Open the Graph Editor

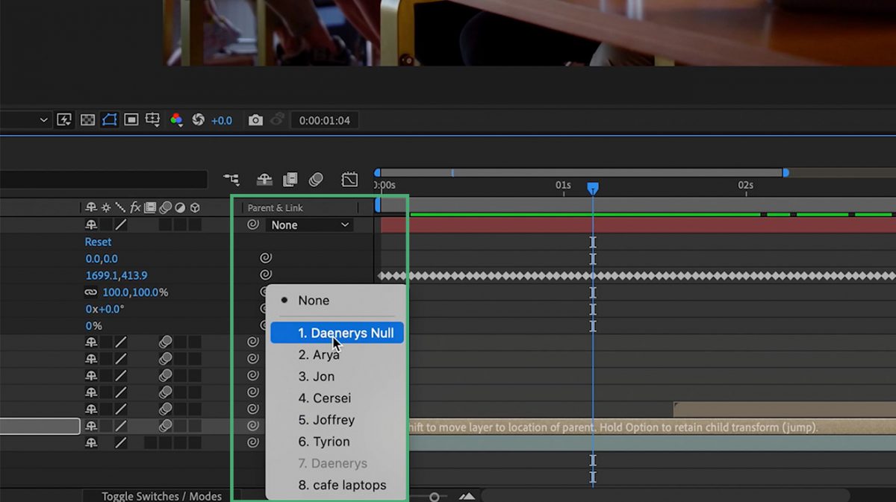[349, 180]
